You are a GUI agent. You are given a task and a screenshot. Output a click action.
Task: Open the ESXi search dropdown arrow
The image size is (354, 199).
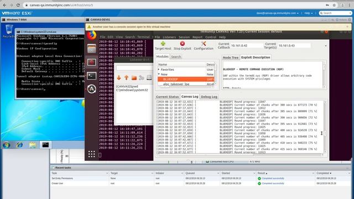pyautogui.click(x=350, y=13)
